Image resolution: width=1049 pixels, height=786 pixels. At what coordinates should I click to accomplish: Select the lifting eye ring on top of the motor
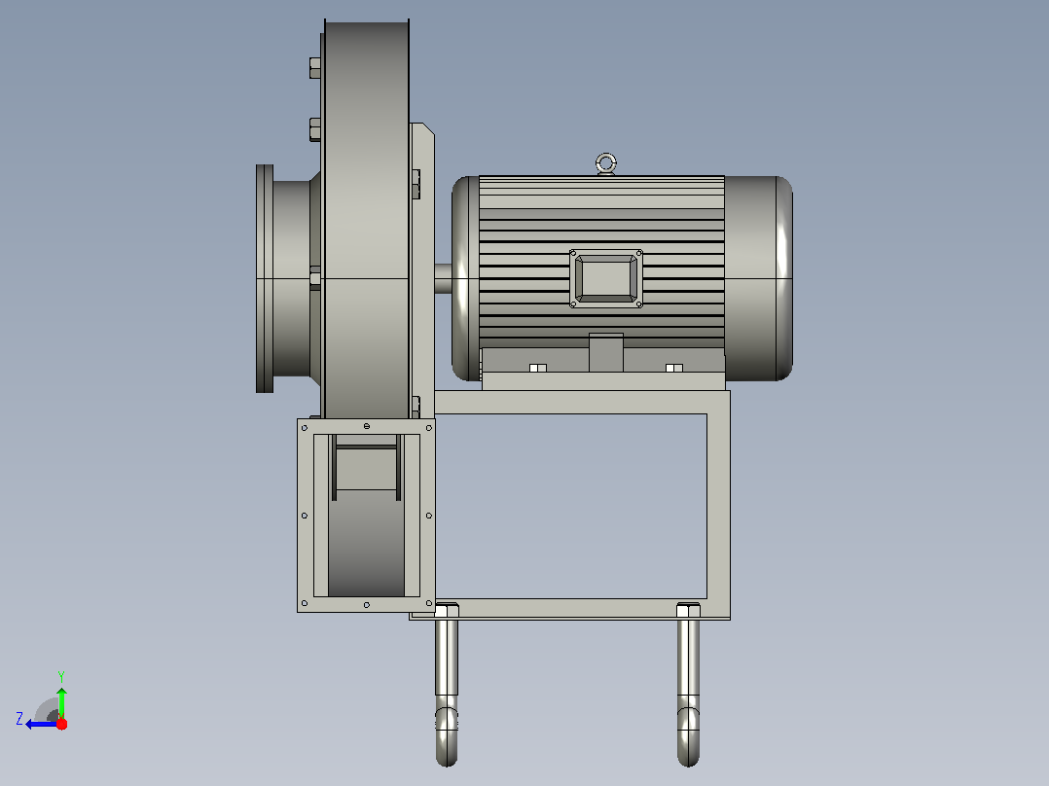pyautogui.click(x=605, y=163)
